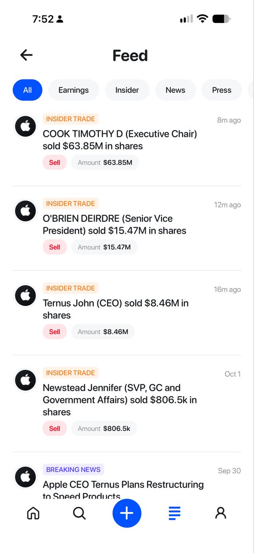The height and width of the screenshot is (553, 254).
Task: Open the Feed list icon in bottom bar
Action: 175,513
